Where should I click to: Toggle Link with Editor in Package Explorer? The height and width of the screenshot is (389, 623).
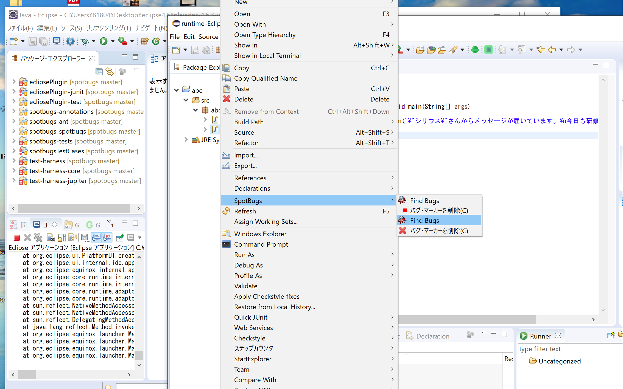(110, 72)
